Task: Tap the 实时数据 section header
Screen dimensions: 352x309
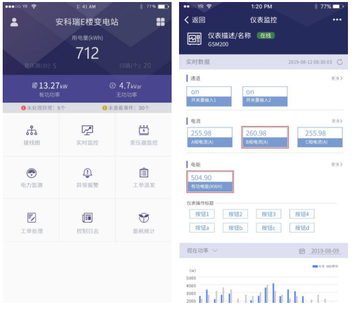Action: click(x=198, y=62)
